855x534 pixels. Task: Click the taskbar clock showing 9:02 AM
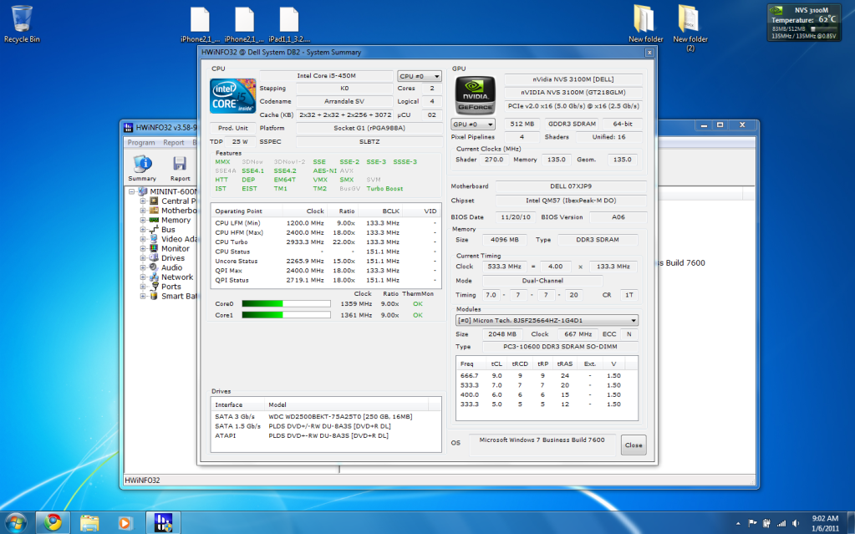click(x=825, y=523)
